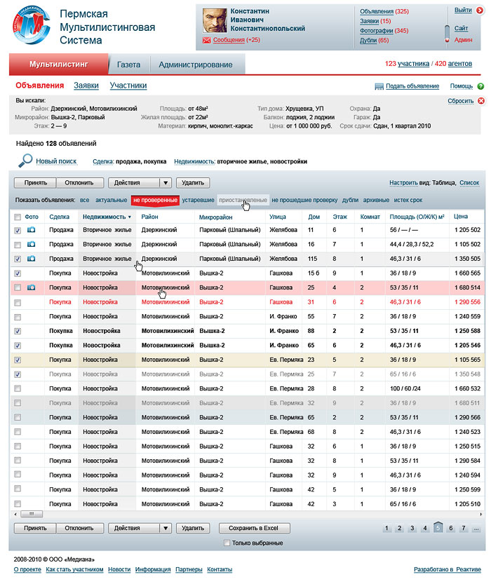The image size is (491, 584).
Task: Go to page 6 in pagination
Action: coord(451,528)
